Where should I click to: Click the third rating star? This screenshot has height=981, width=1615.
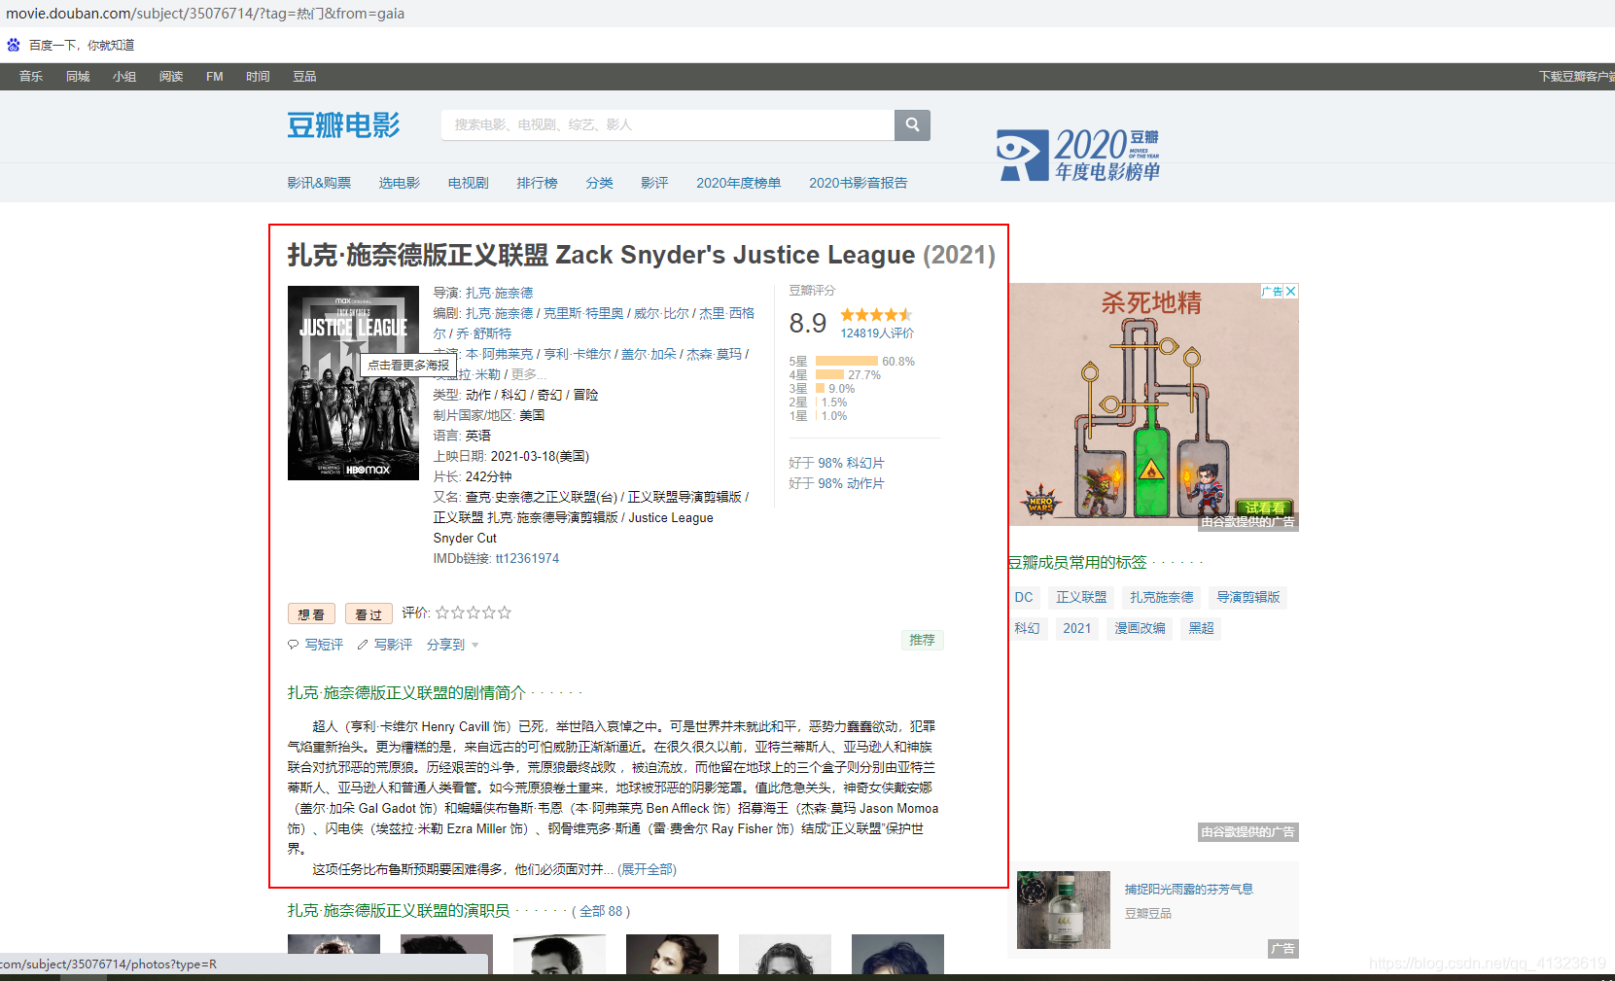(474, 613)
